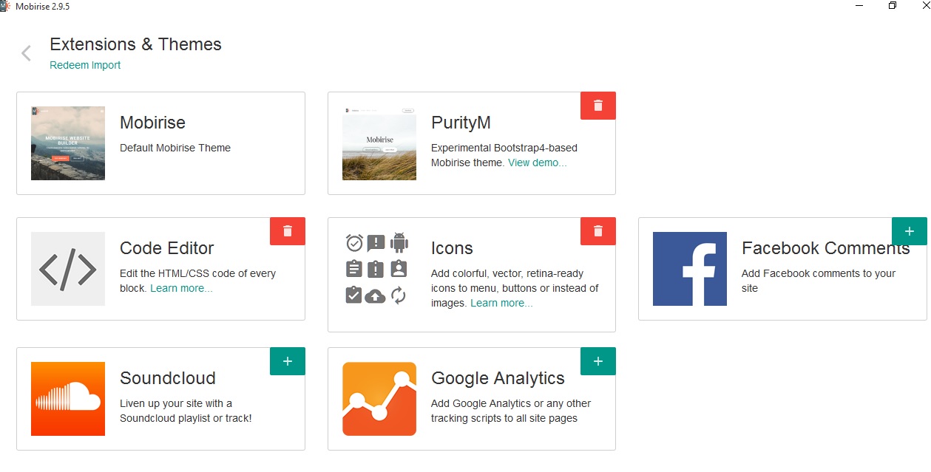The width and height of the screenshot is (931, 472).
Task: Open the Import link
Action: pyautogui.click(x=106, y=65)
